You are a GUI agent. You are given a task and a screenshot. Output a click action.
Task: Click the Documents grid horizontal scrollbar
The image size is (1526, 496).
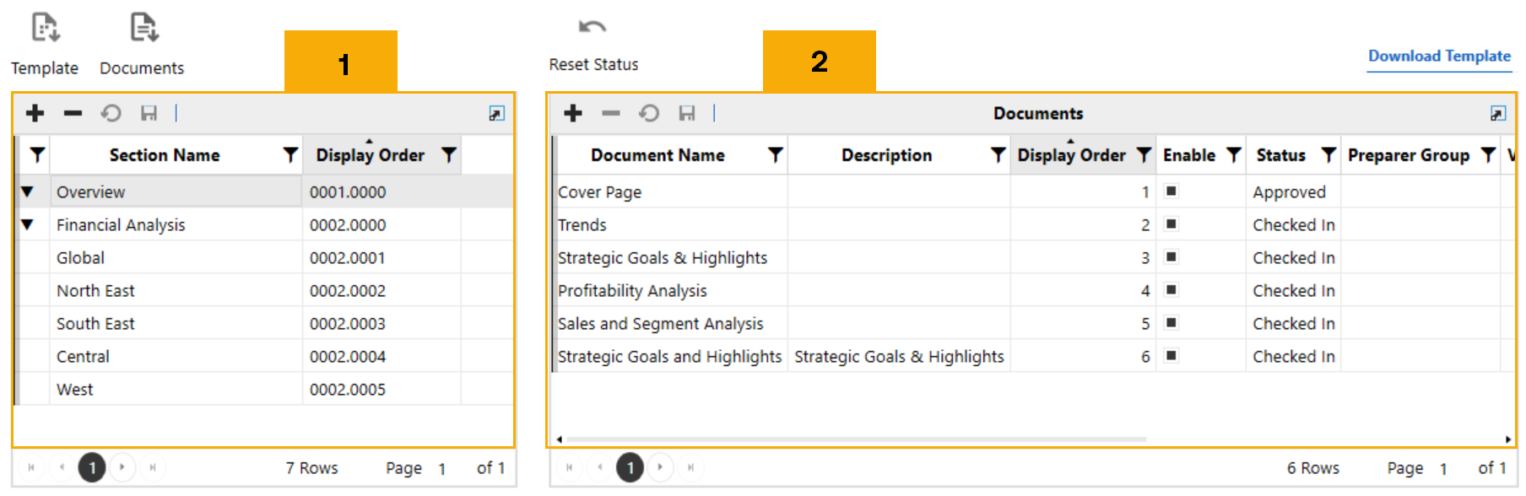[x=856, y=439]
